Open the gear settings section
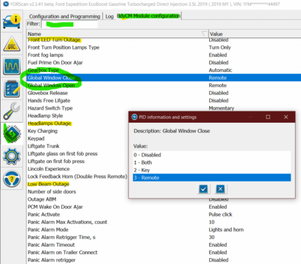Image resolution: width=301 pixels, height=264 pixels. pyautogui.click(x=12, y=156)
